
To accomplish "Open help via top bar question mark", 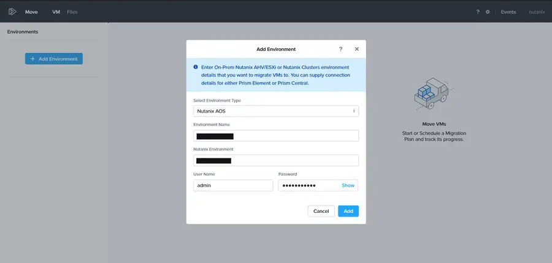I will tap(478, 12).
